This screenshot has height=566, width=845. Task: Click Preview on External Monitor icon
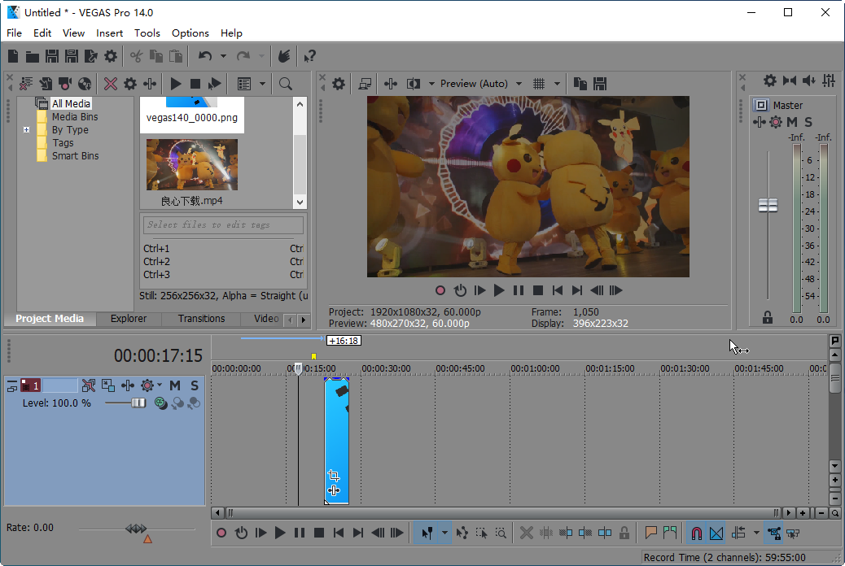[365, 84]
